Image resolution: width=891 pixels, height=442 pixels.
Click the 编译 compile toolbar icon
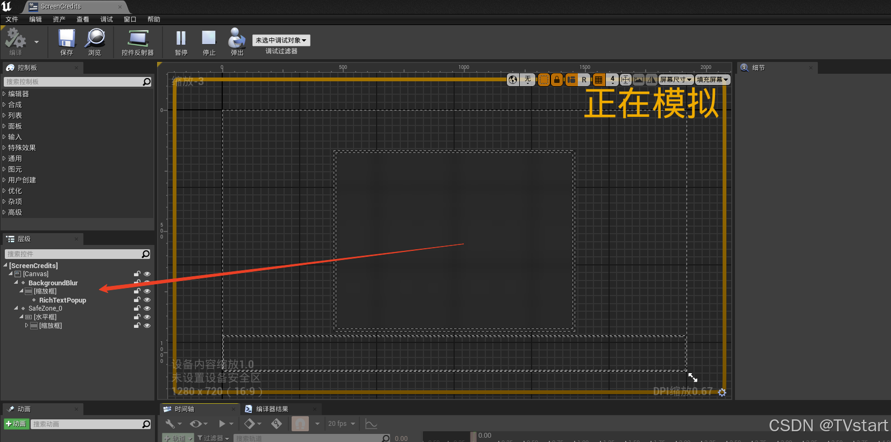[x=15, y=41]
